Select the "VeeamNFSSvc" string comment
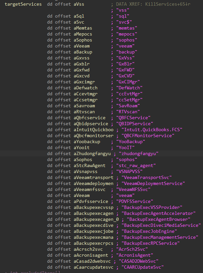Image resolution: width=203 pixels, height=273 pixels. [x=133, y=190]
